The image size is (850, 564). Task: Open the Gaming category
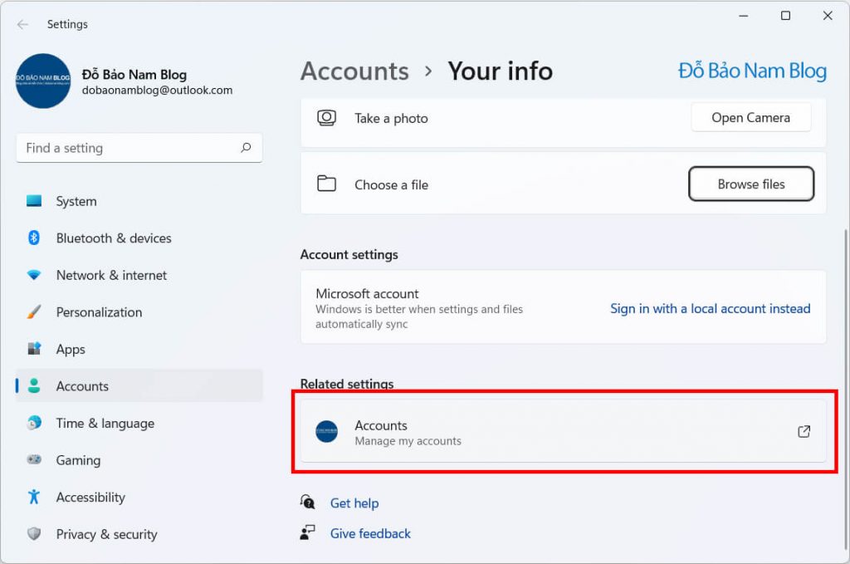click(139, 460)
